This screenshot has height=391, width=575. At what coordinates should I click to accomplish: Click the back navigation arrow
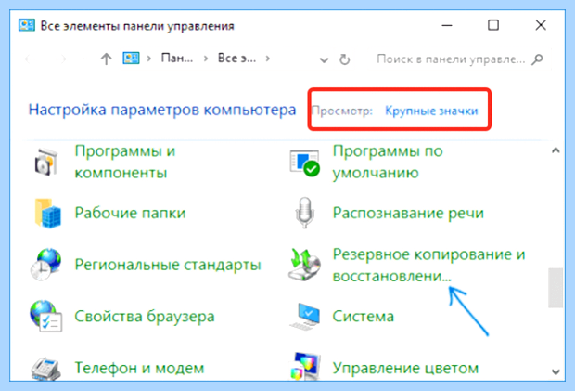[31, 59]
